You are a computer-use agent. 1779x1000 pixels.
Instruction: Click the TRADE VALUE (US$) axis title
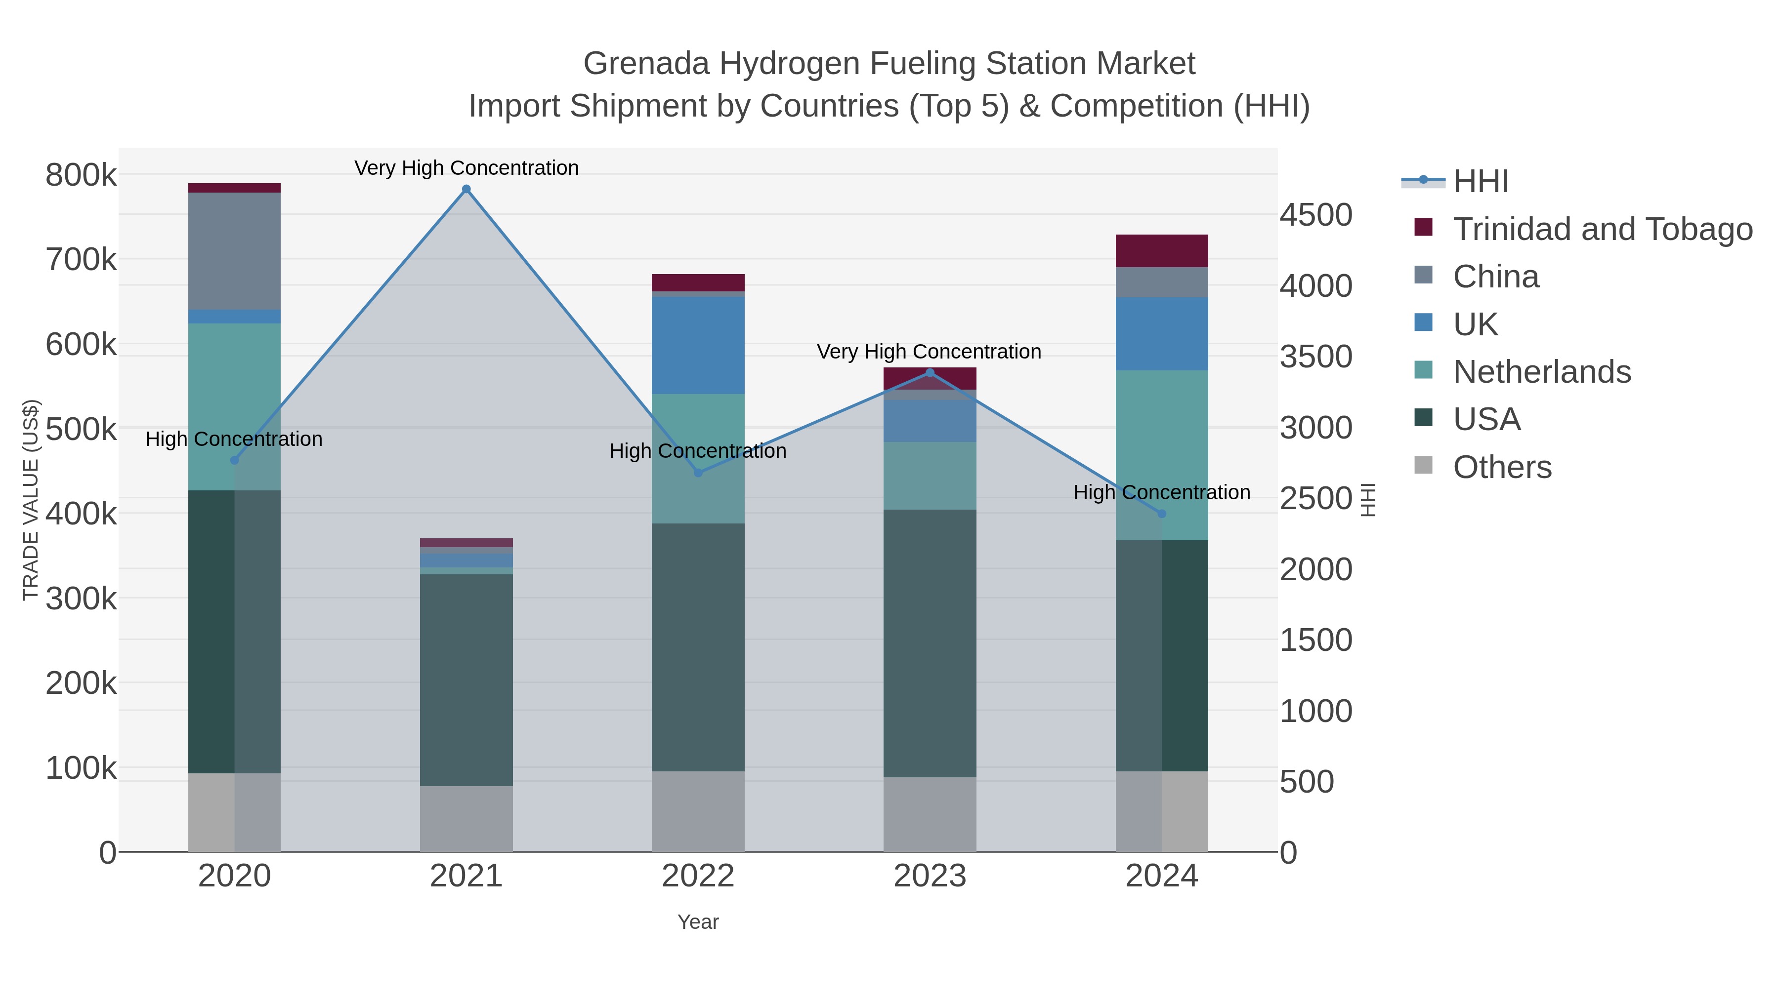[31, 500]
